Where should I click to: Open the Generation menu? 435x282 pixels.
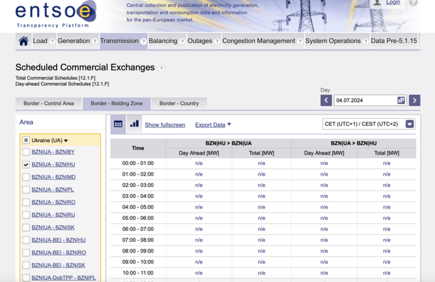74,41
